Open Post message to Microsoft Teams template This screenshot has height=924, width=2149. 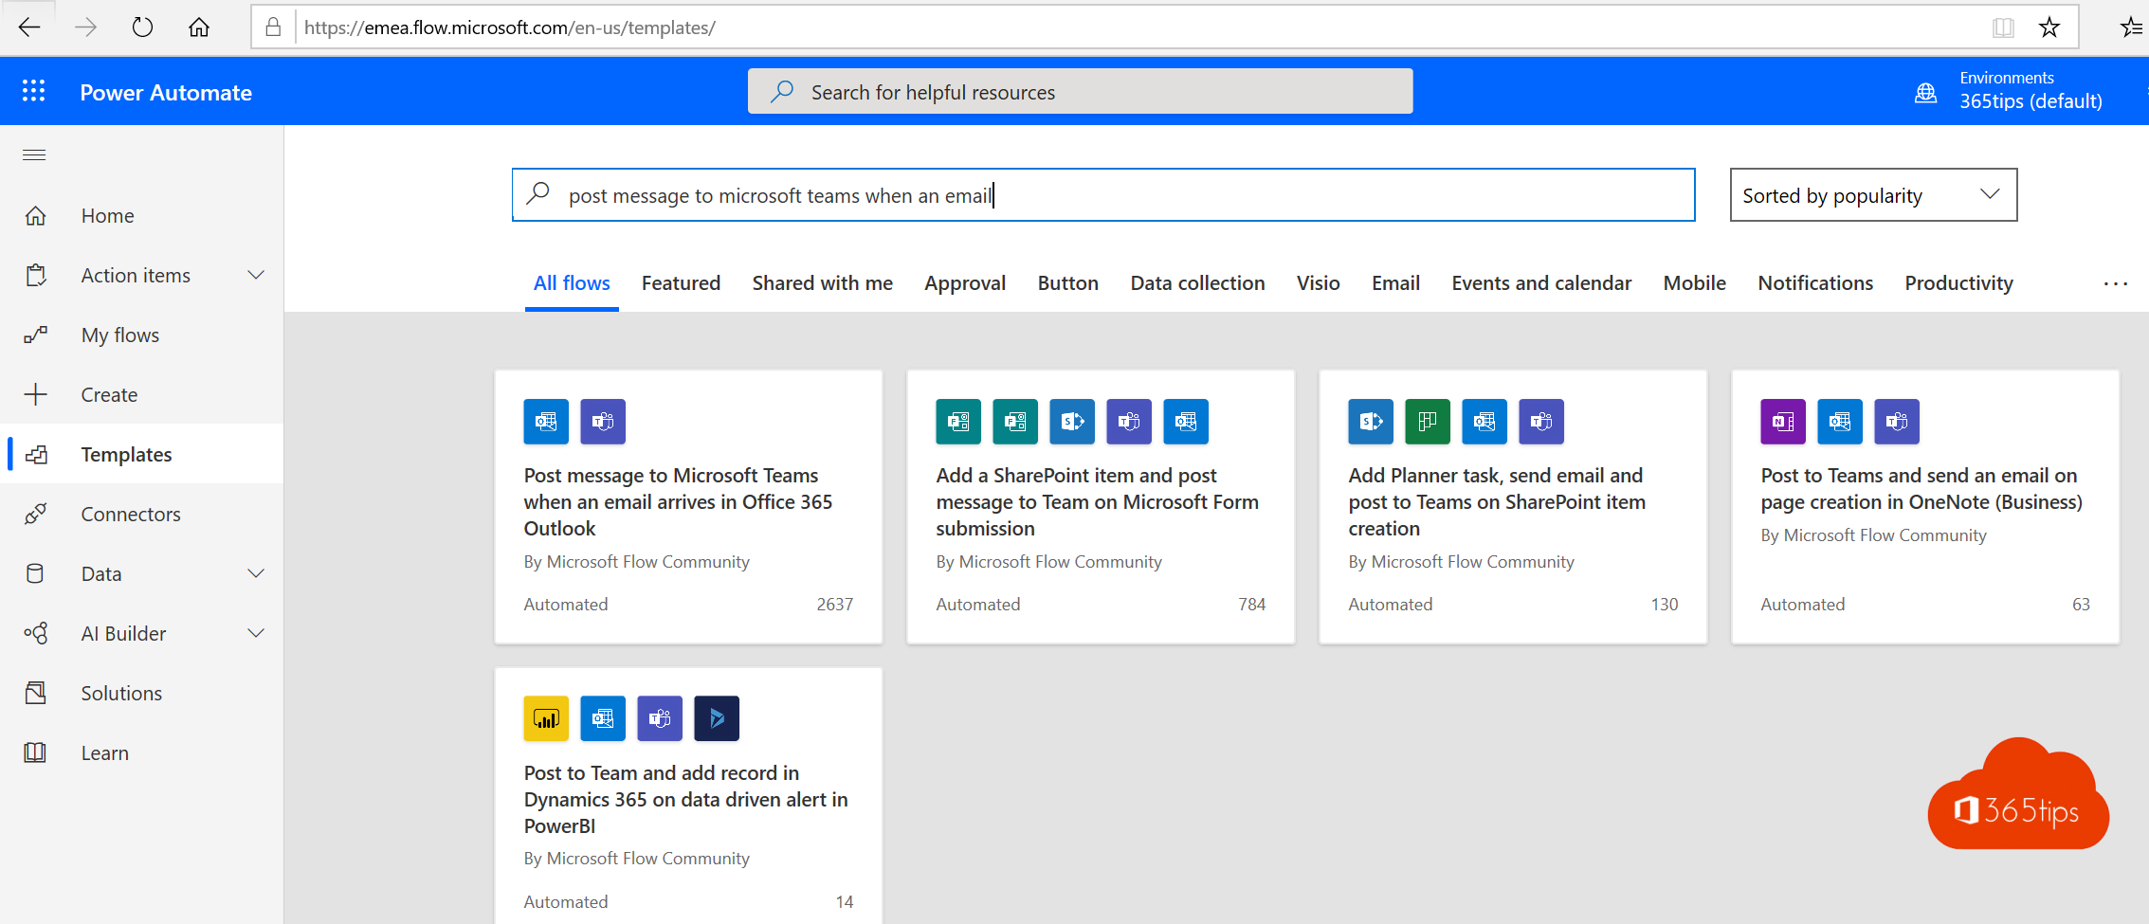(688, 507)
